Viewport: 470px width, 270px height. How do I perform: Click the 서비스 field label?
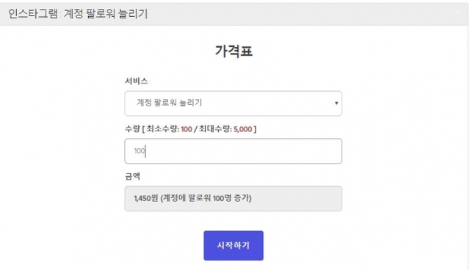tap(137, 81)
